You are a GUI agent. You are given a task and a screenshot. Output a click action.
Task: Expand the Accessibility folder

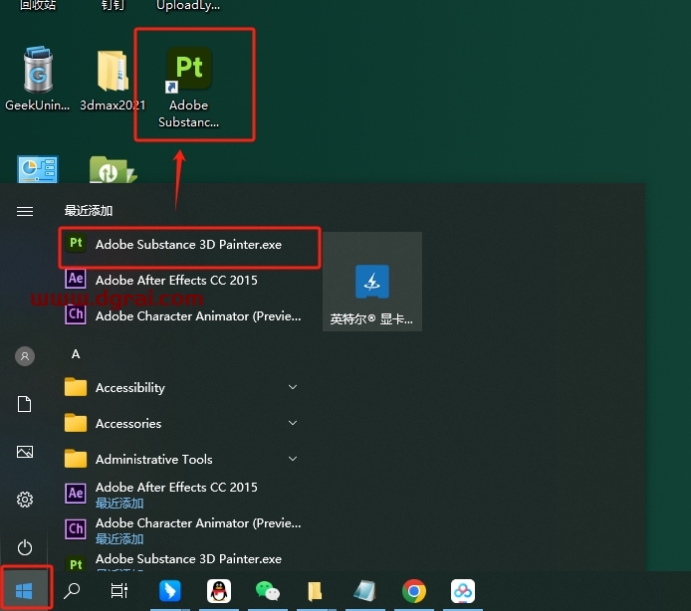click(x=293, y=387)
